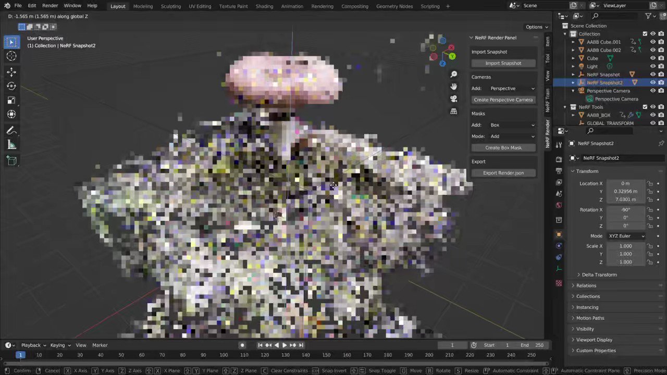Select the Add Cube tool

11,160
